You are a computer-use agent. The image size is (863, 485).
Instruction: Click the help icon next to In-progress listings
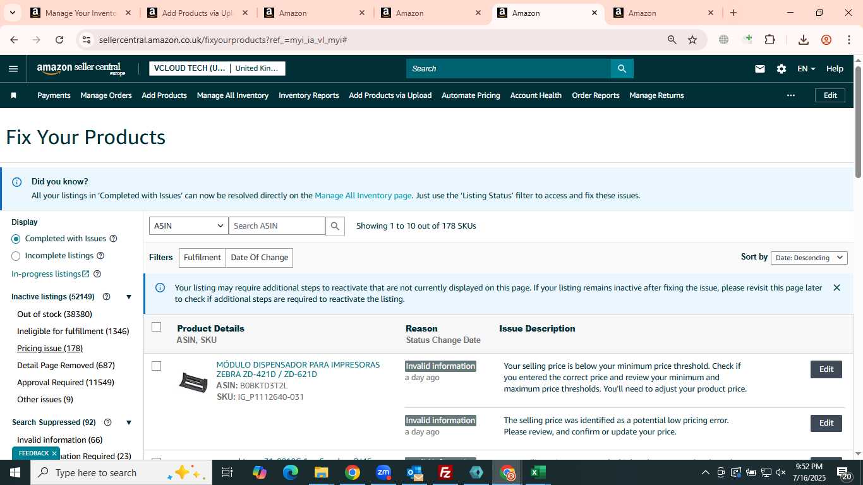97,274
